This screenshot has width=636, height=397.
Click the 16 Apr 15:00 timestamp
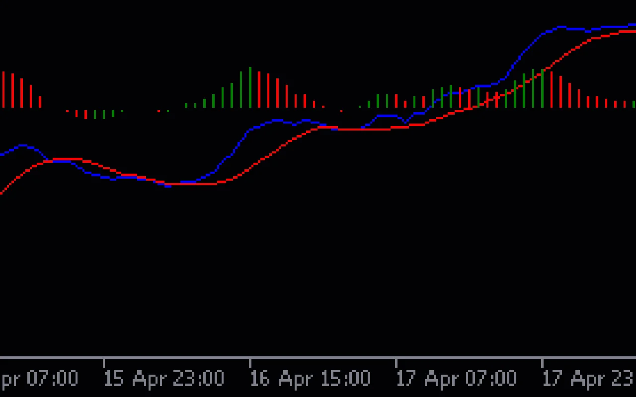[311, 379]
